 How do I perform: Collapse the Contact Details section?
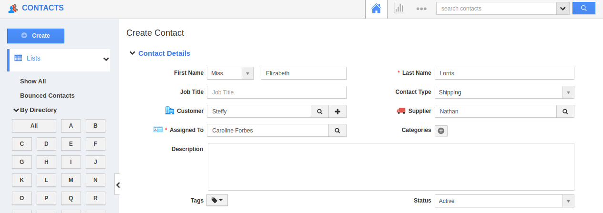click(x=133, y=53)
